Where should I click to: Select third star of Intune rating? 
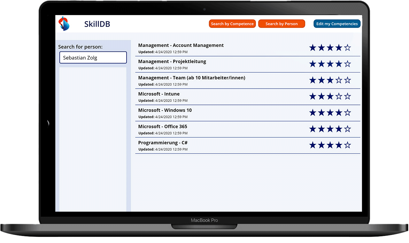(330, 97)
